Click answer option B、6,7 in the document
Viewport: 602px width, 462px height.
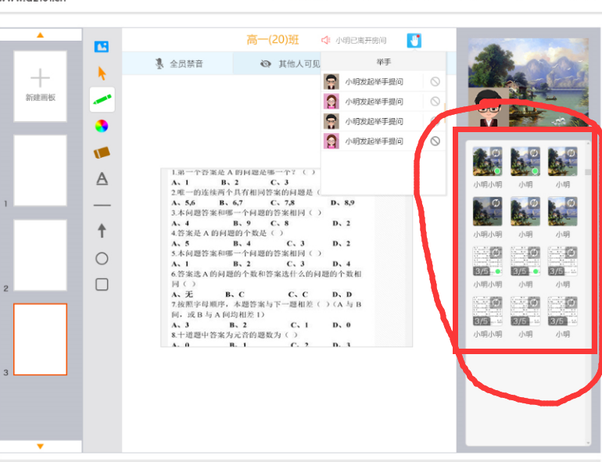[x=231, y=202]
